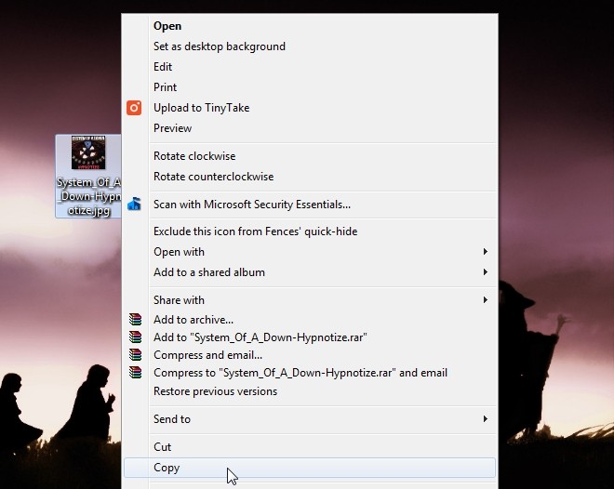Click WinRAR icon beside Compress to rar and email
The image size is (614, 489).
pyautogui.click(x=135, y=372)
